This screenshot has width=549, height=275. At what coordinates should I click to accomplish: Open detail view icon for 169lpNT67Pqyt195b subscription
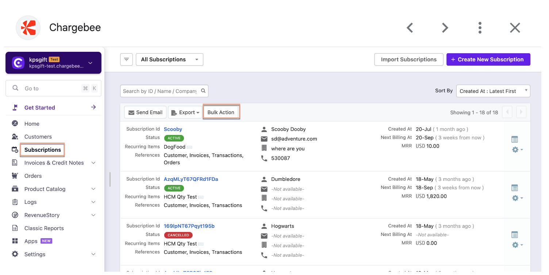(515, 235)
